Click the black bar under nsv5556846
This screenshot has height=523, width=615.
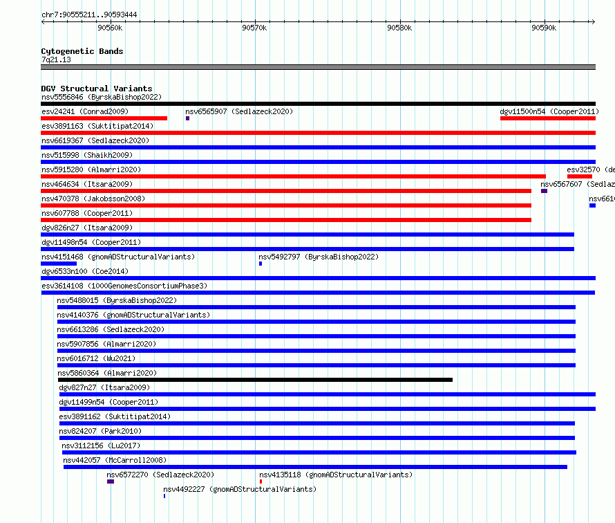point(318,104)
